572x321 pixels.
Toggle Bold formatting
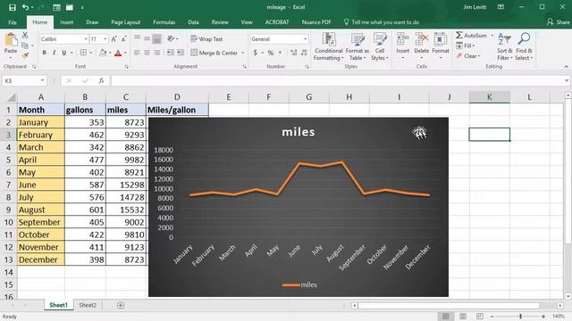coord(44,53)
